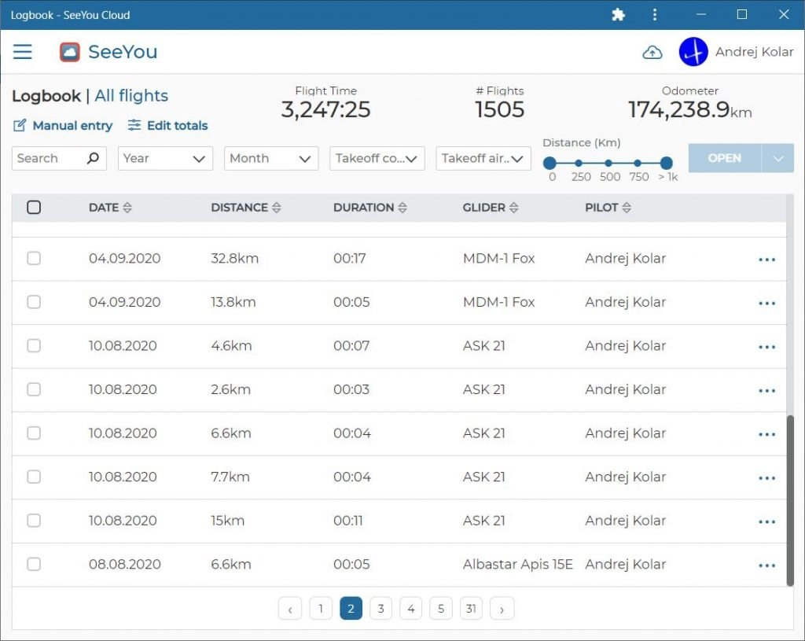The width and height of the screenshot is (805, 641).
Task: Open Andrej Kolar profile avatar
Action: coord(693,52)
